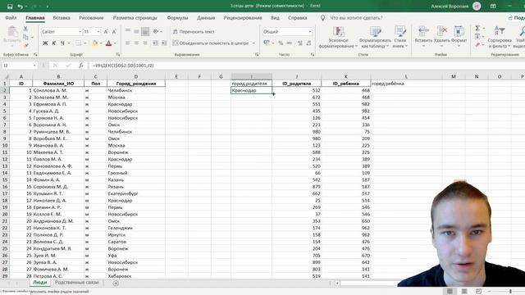This screenshot has width=525, height=295.
Task: Switch to Normal view status icon
Action: tap(450, 292)
